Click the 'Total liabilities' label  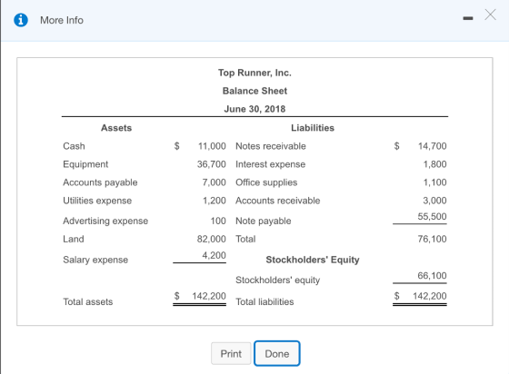coord(264,301)
